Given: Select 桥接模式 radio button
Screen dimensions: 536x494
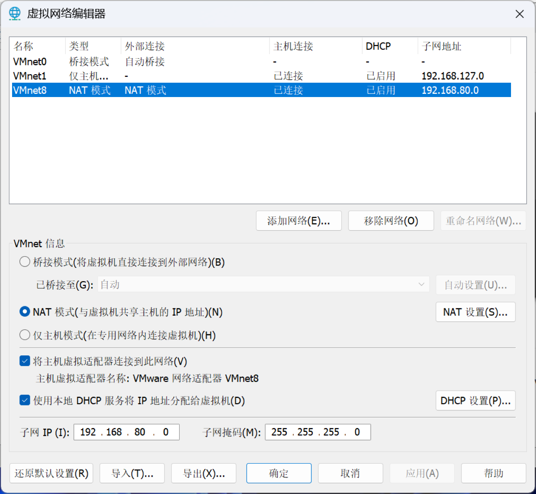Looking at the screenshot, I should pos(25,262).
